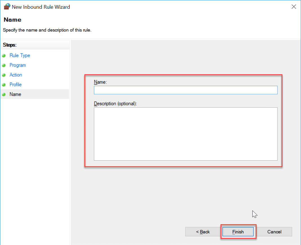Cancel the rule wizard
Screen dimensions: 301x245
(274, 231)
